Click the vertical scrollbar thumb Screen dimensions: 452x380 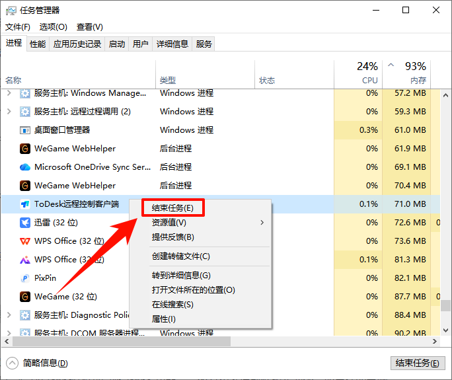(445, 305)
